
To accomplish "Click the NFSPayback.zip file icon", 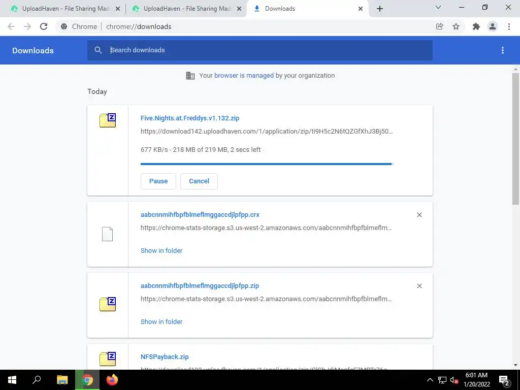I will pyautogui.click(x=108, y=359).
